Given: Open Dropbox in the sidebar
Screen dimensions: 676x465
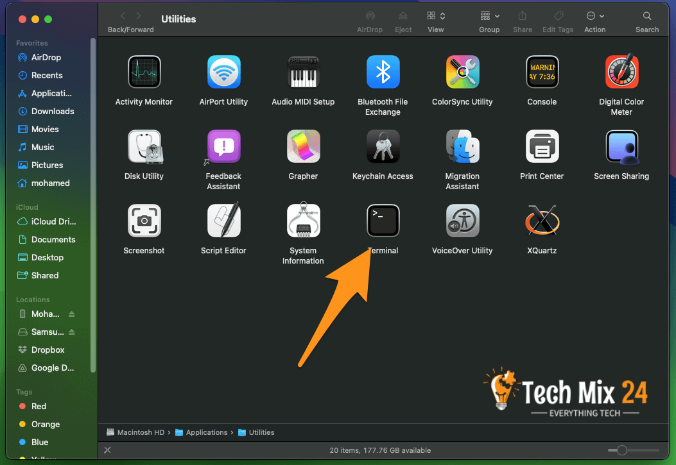Looking at the screenshot, I should click(48, 350).
